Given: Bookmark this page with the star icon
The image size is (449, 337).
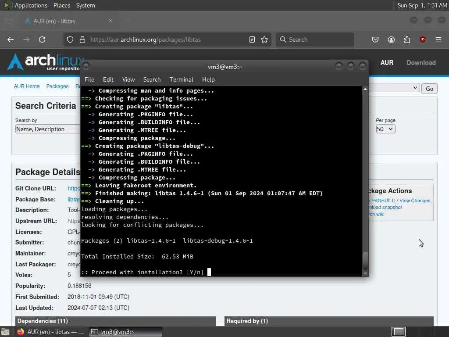Looking at the screenshot, I should (264, 39).
